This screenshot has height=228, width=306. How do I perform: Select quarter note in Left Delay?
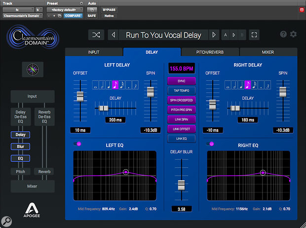(x=109, y=85)
